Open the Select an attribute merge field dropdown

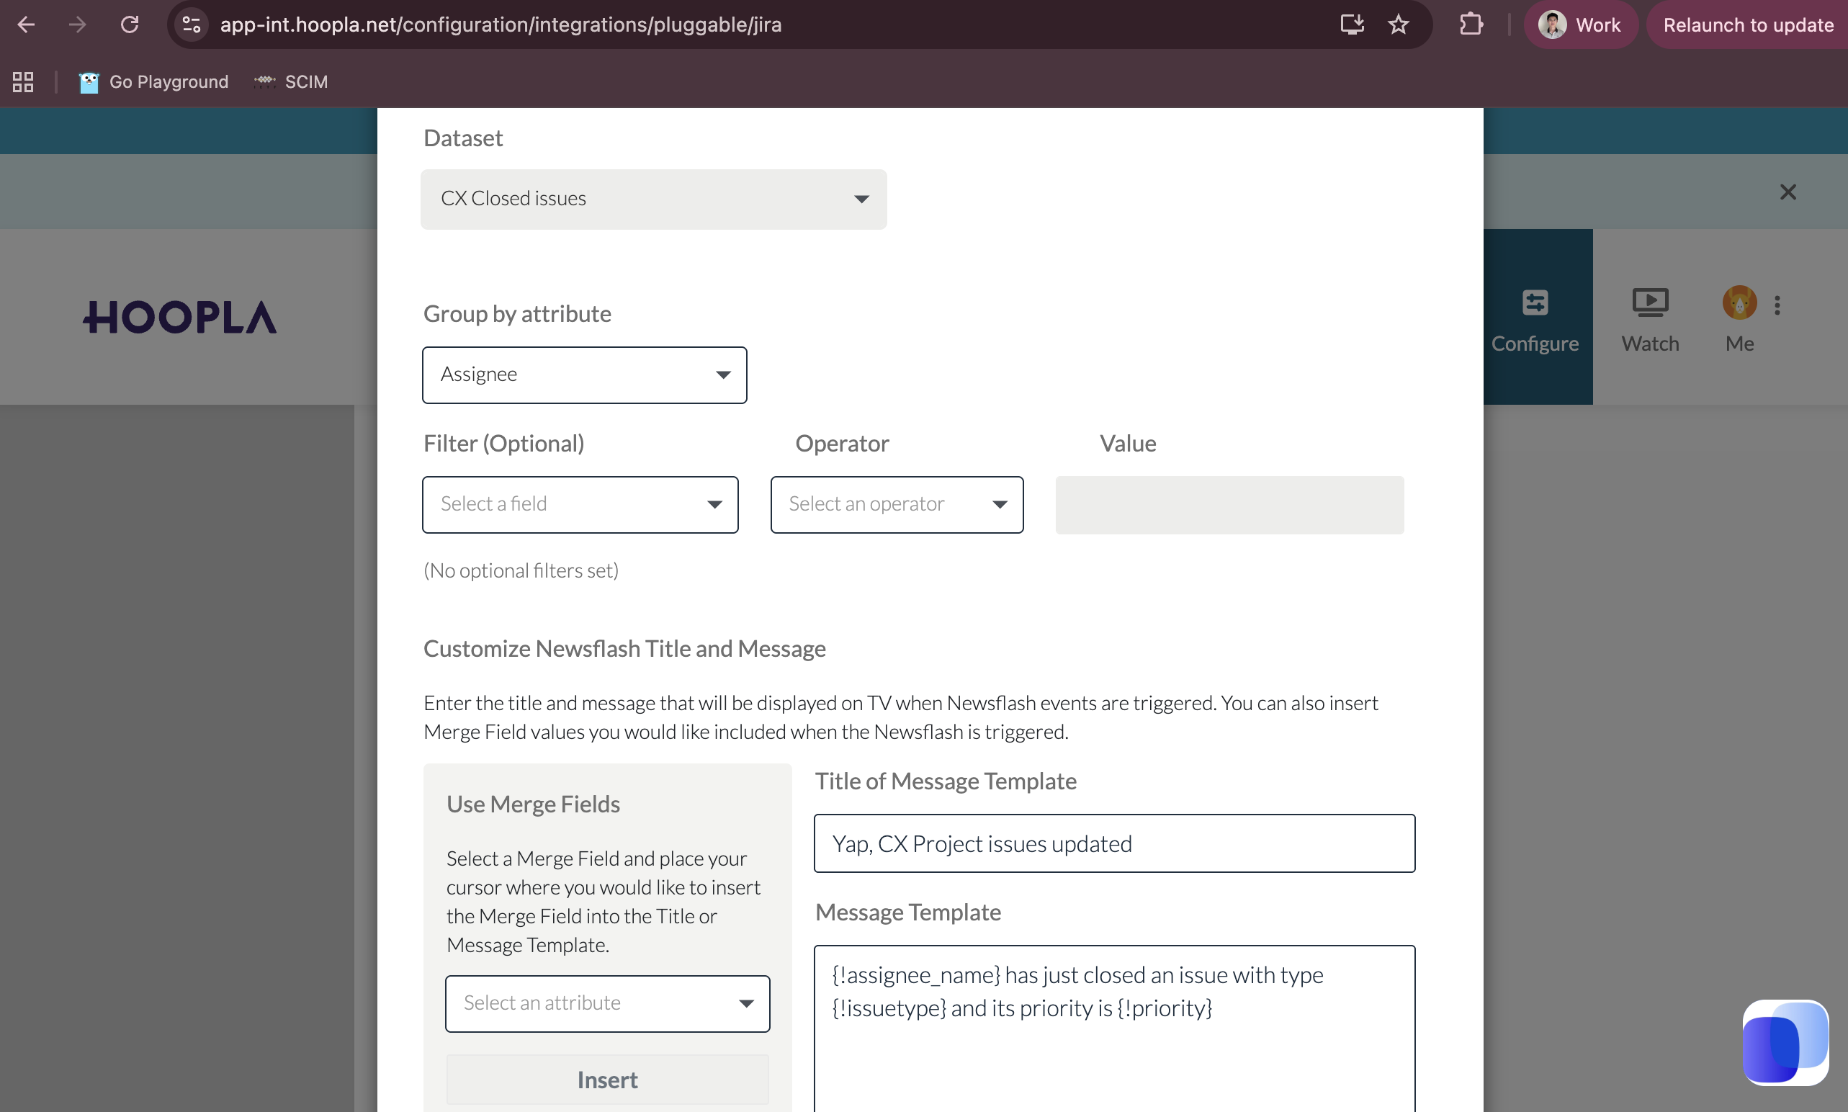point(608,1003)
